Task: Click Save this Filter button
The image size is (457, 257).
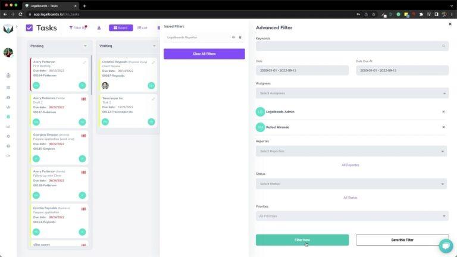Action: pyautogui.click(x=402, y=240)
